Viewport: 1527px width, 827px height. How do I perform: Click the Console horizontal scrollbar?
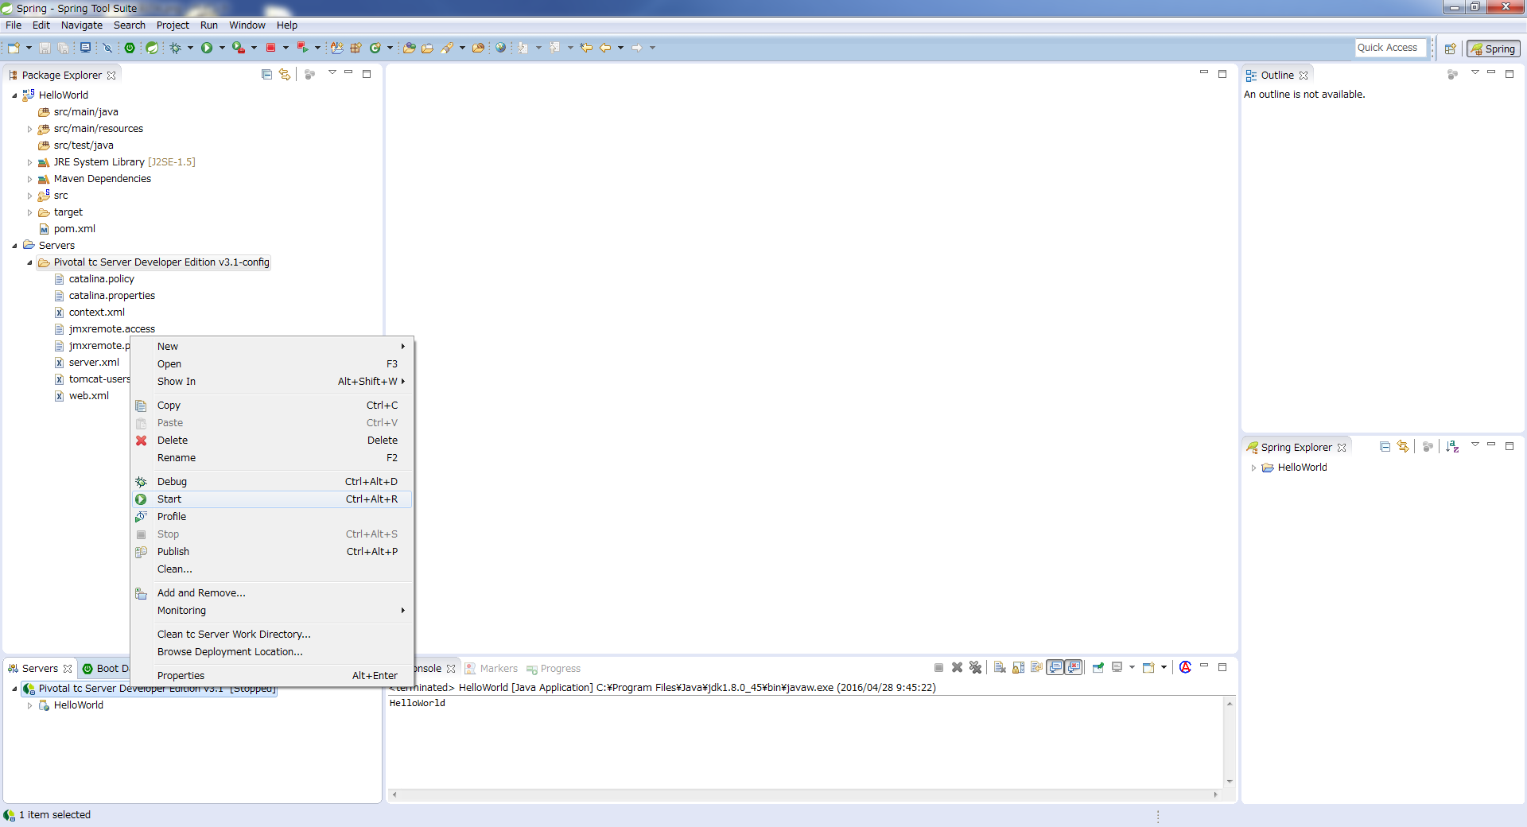click(805, 794)
